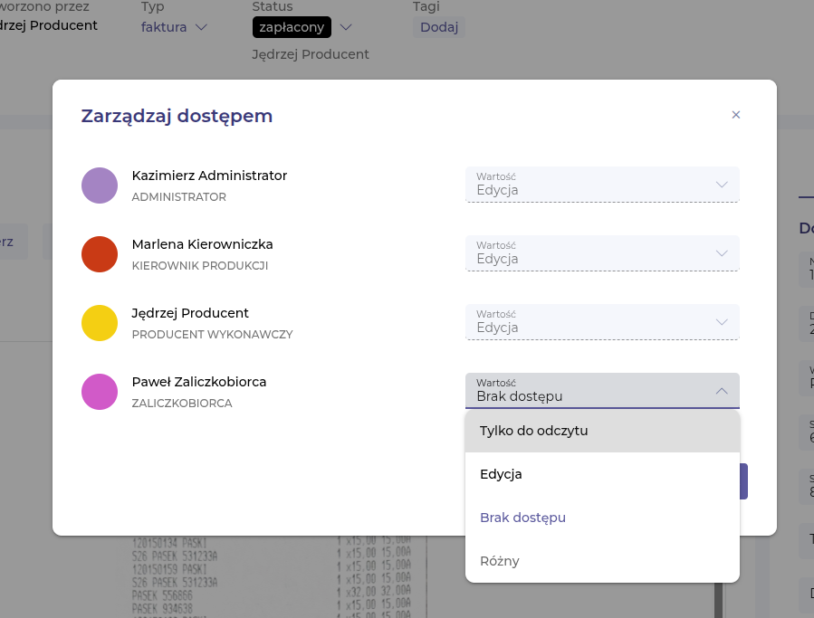The width and height of the screenshot is (814, 618).
Task: Click up chevron in Paweł row dropdown
Action: 722,391
